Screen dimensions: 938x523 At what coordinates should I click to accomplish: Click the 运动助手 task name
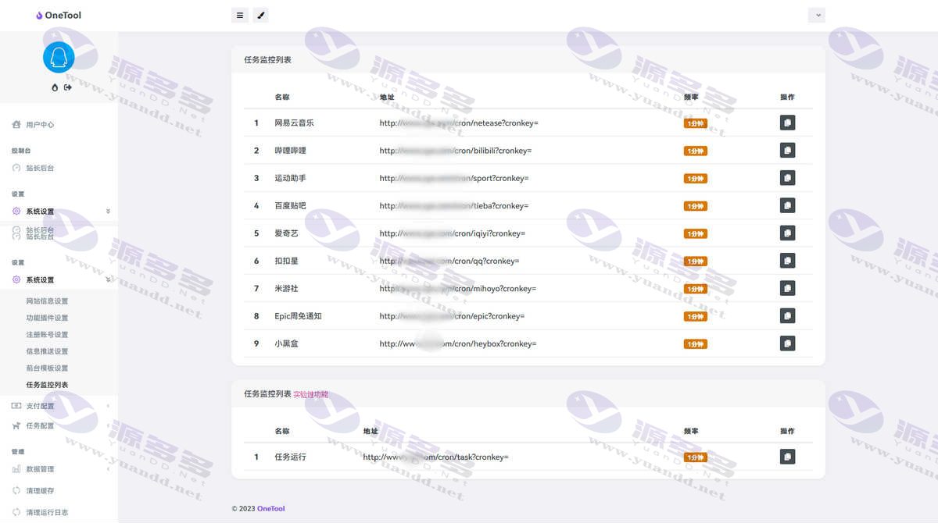pyautogui.click(x=290, y=178)
